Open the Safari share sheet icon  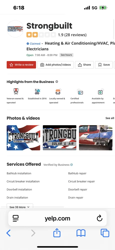[x=57, y=233]
